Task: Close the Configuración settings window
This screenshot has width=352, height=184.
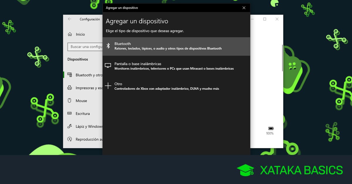Action: click(277, 19)
